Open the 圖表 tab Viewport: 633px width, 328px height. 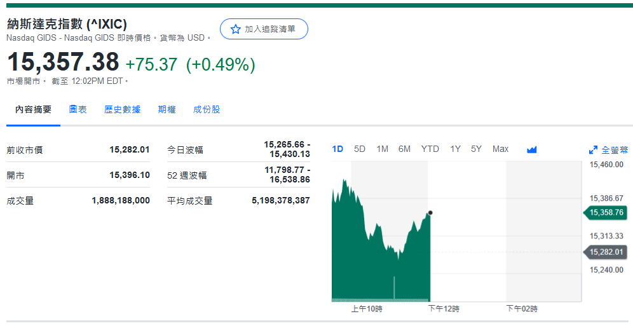pos(78,109)
